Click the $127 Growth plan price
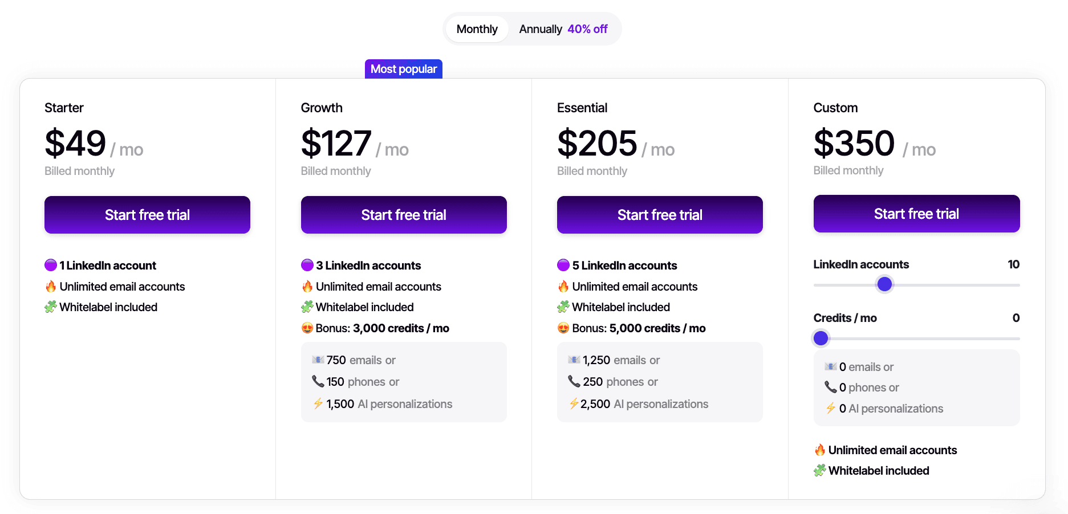1068x514 pixels. point(335,144)
